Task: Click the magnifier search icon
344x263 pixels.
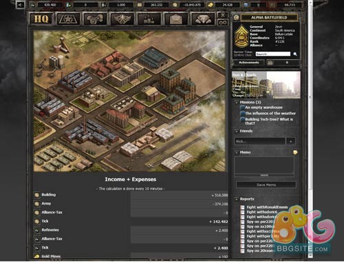Action: [x=295, y=54]
